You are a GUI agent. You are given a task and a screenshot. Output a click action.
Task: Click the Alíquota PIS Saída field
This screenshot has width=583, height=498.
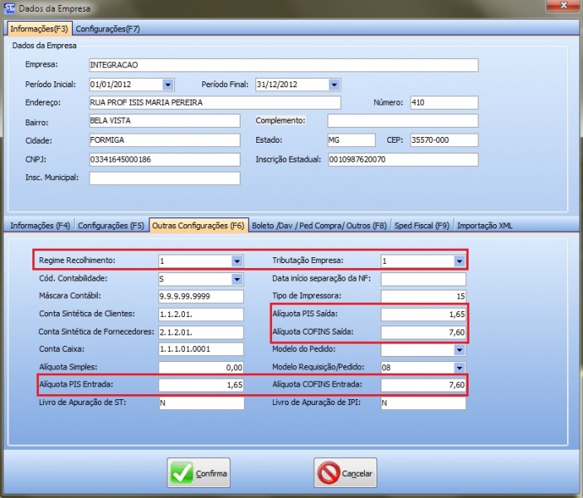[x=423, y=315]
